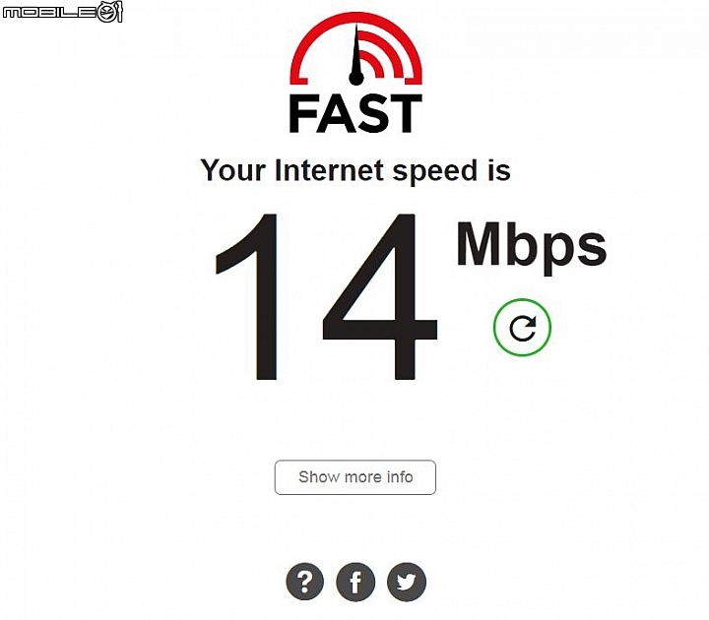Click the "Your Internet speed is" heading
The image size is (709, 620).
(355, 171)
